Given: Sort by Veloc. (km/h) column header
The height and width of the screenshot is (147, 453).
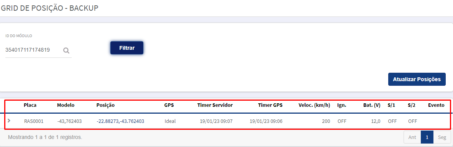Looking at the screenshot, I should [314, 105].
